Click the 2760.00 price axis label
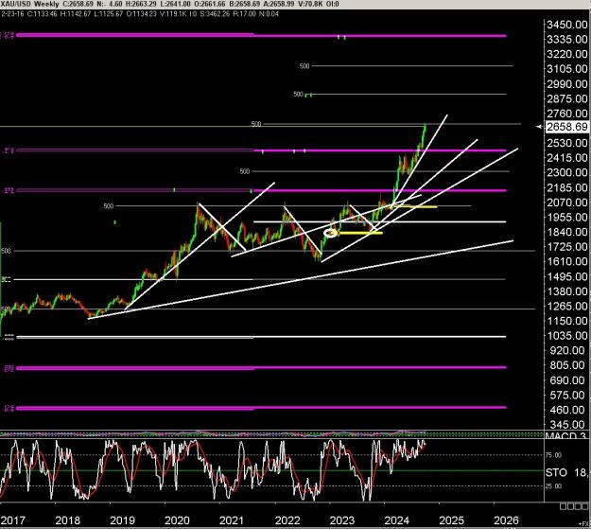Viewport: 591px width, 529px height. click(566, 114)
